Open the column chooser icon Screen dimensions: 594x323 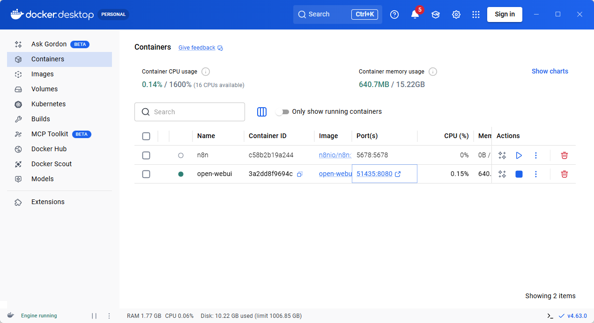point(262,112)
